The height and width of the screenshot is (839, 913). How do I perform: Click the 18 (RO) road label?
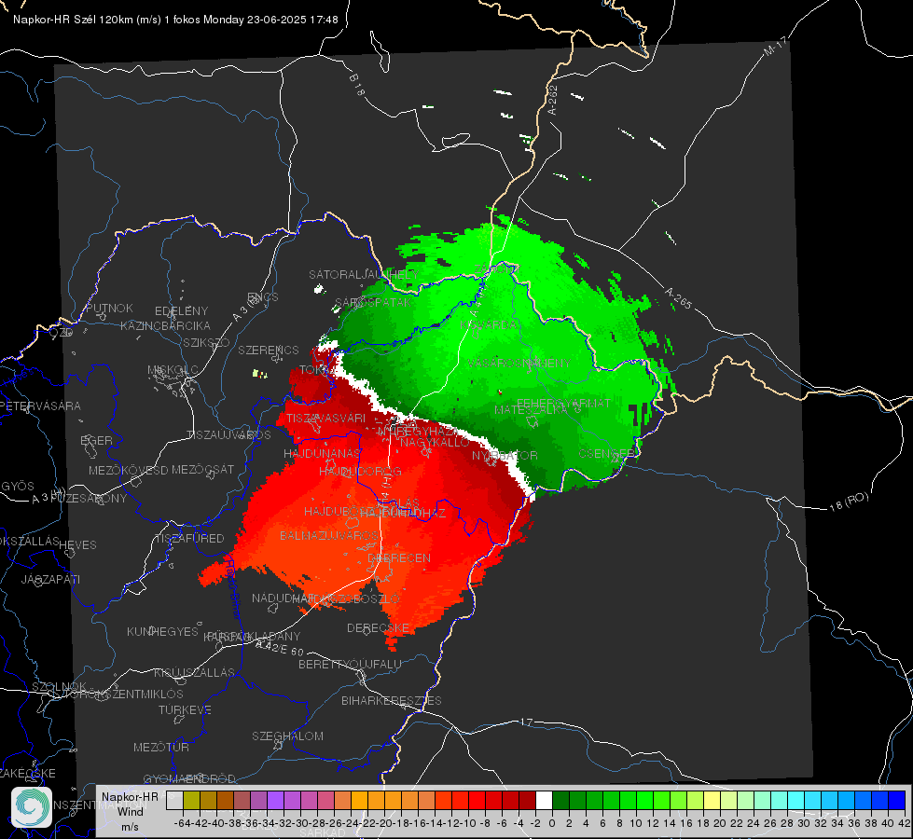point(849,502)
